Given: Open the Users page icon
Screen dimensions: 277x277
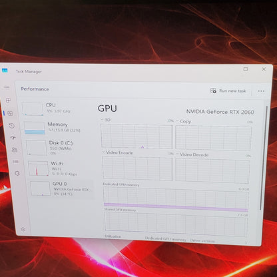Looking at the screenshot, I should tap(15, 150).
